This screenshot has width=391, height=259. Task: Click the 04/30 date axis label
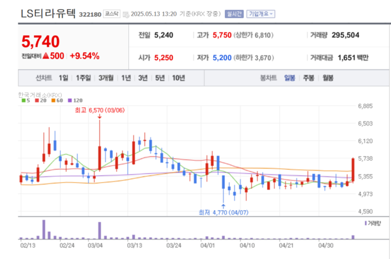pos(326,245)
